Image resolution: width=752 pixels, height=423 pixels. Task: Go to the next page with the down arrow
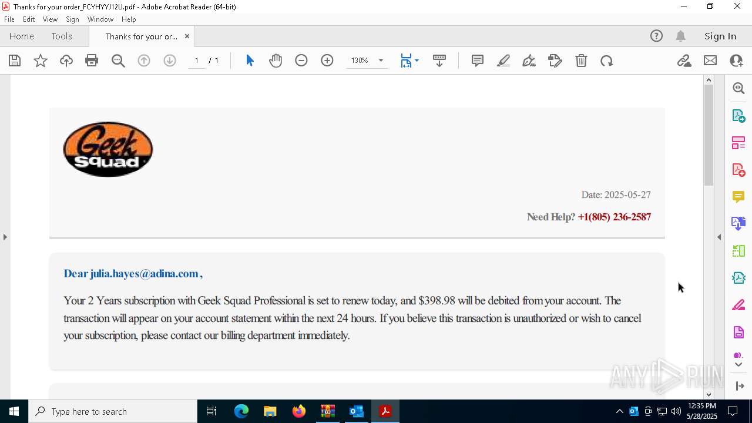pos(170,61)
